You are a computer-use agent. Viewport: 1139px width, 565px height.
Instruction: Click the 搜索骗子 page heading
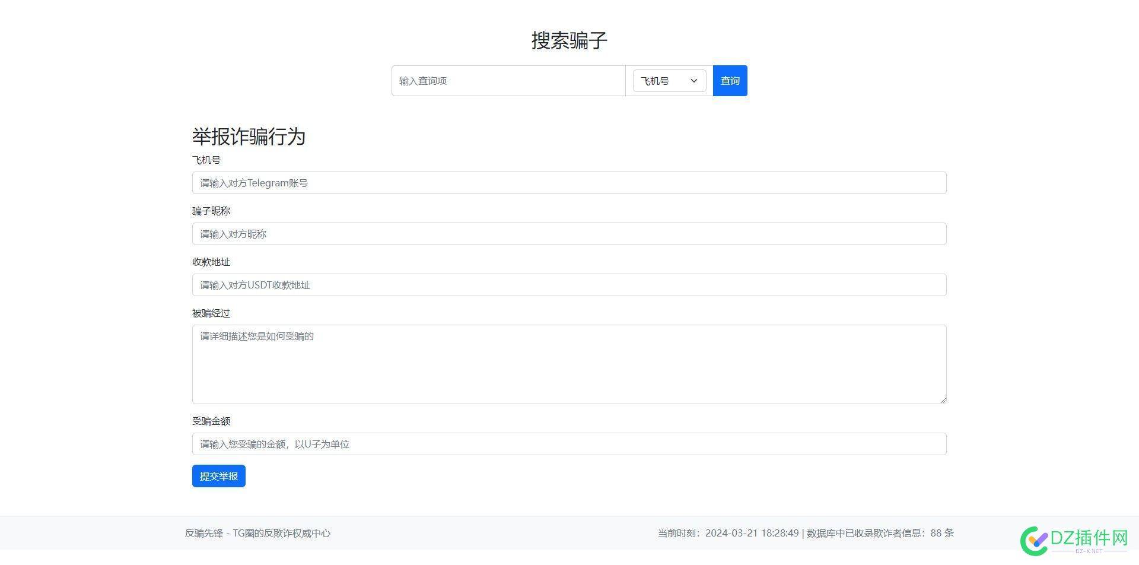pyautogui.click(x=569, y=40)
